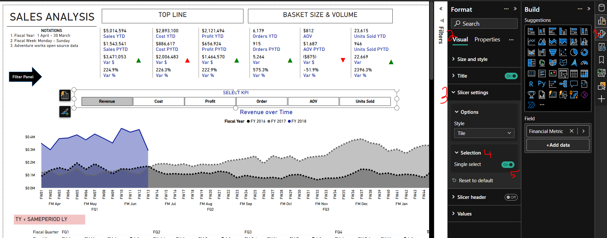This screenshot has height=238, width=607.
Task: Select the gauge visual icon
Action: click(x=585, y=63)
